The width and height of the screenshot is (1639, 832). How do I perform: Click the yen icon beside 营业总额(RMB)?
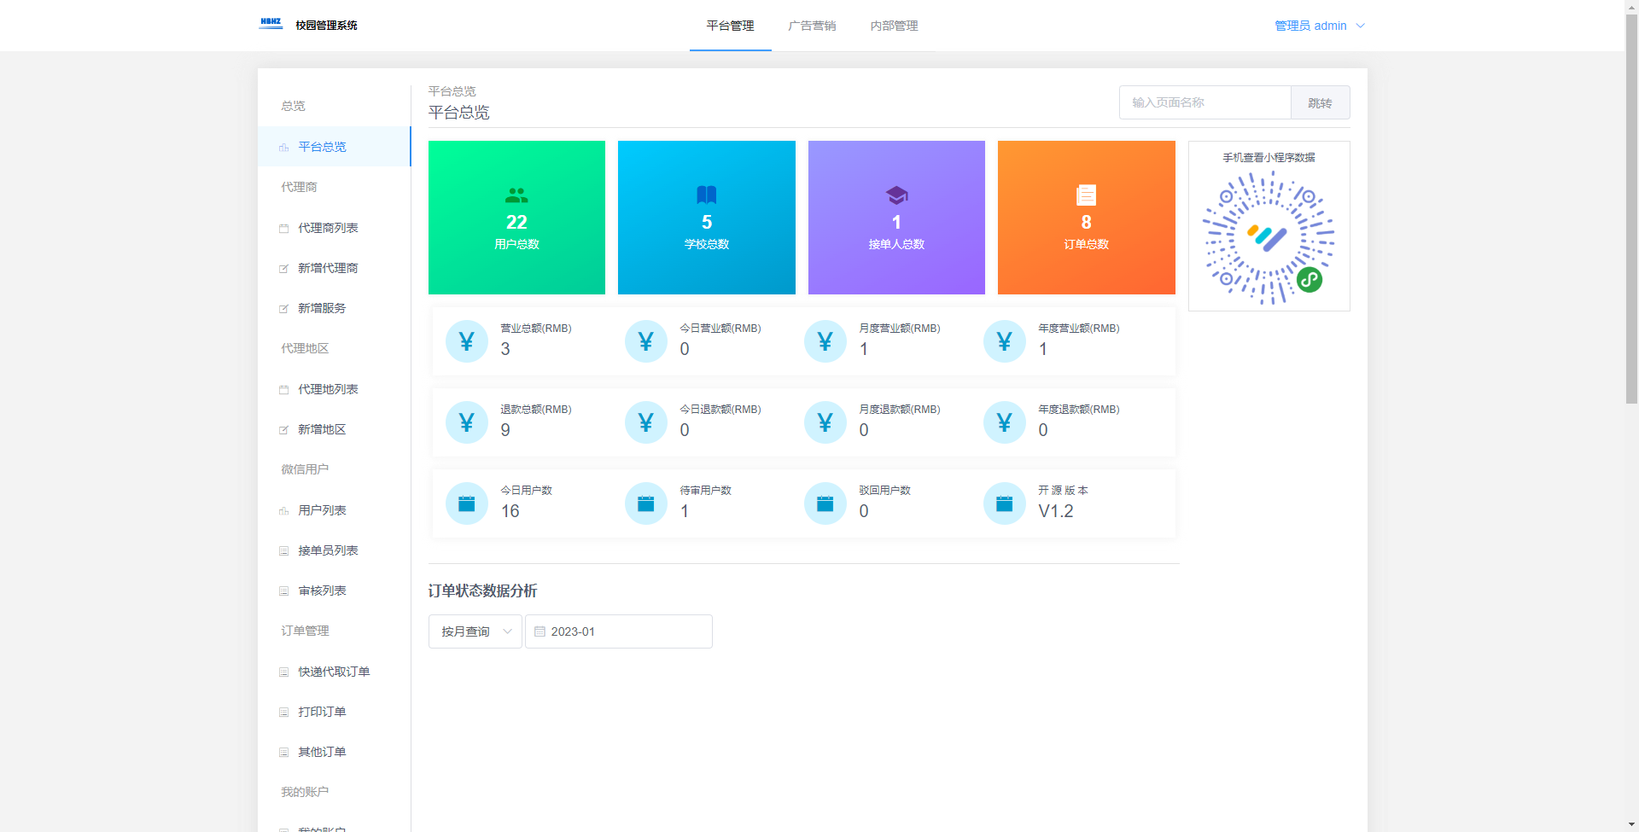(467, 341)
